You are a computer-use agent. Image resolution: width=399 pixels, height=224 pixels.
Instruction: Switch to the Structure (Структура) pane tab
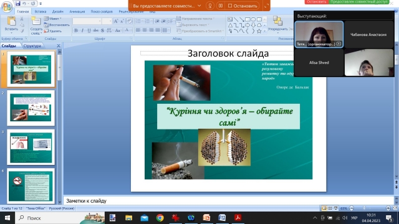[x=32, y=45]
